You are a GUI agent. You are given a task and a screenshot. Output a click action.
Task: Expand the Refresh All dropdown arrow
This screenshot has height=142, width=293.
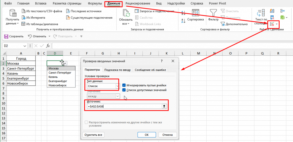pos(128,24)
